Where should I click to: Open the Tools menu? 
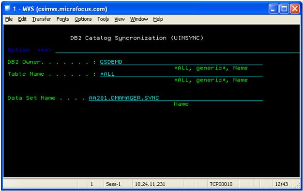103,19
